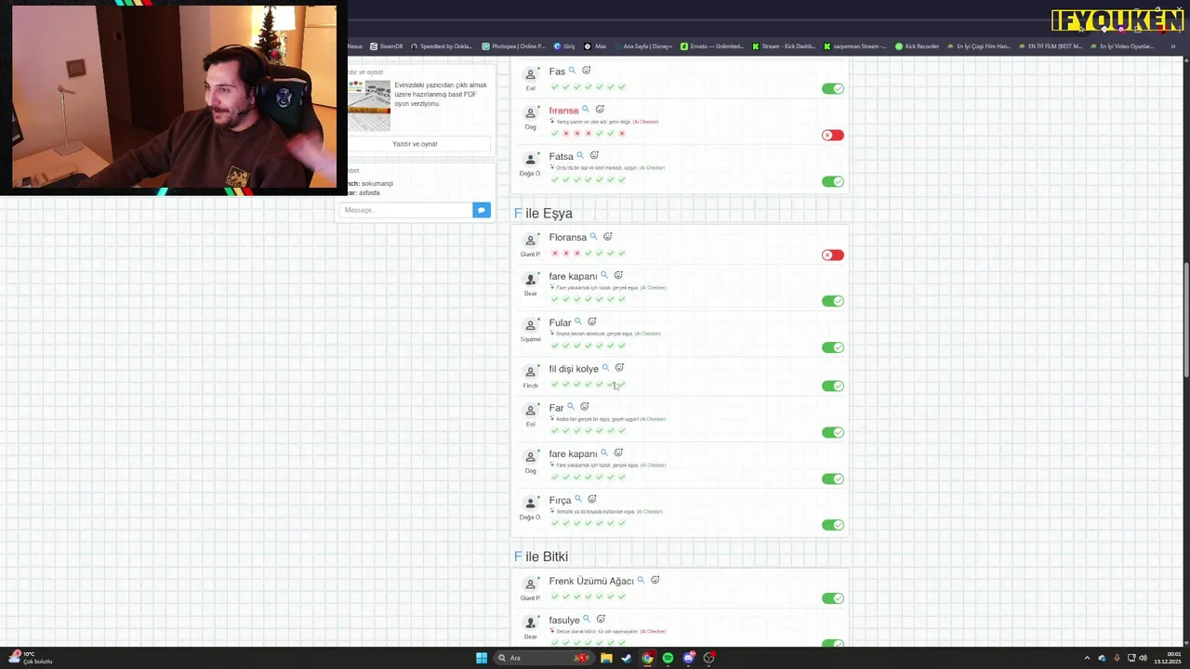Disable the accept switch for Fular
The width and height of the screenshot is (1190, 669).
(833, 348)
